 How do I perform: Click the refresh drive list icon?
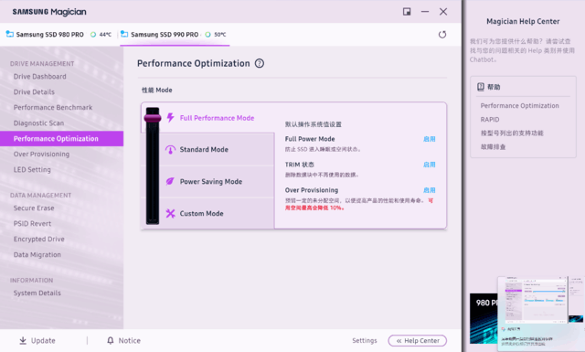(x=442, y=35)
